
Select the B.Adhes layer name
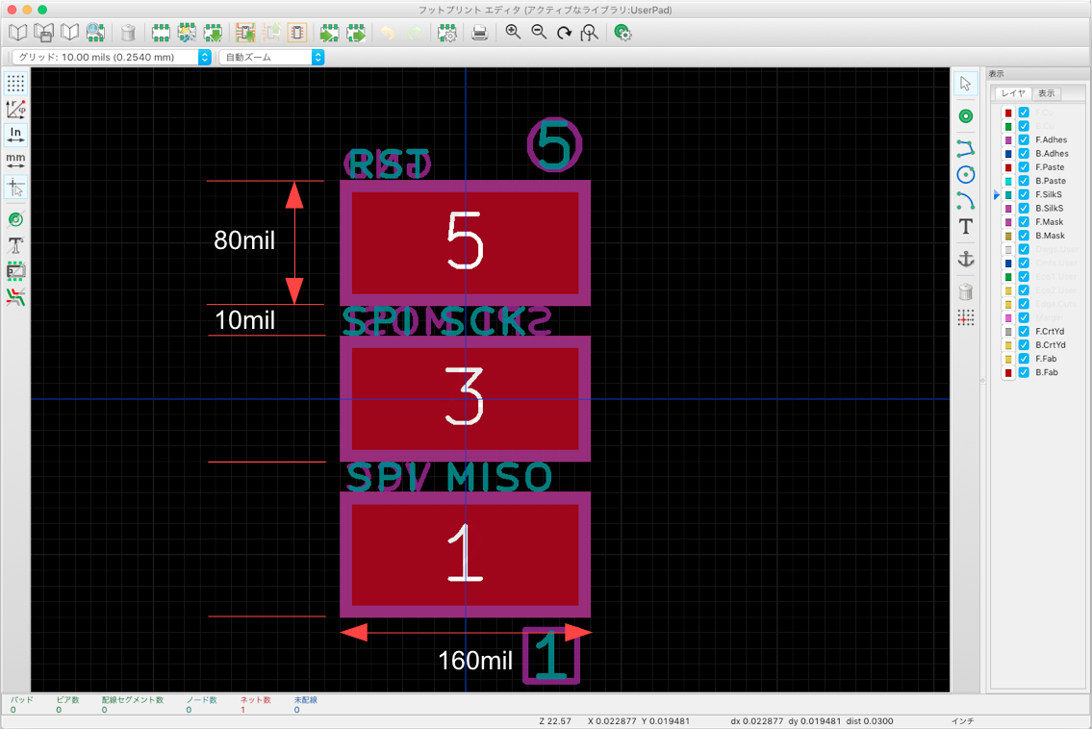click(x=1052, y=153)
